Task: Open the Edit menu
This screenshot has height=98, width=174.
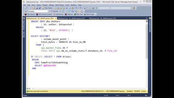Action: 29,5
